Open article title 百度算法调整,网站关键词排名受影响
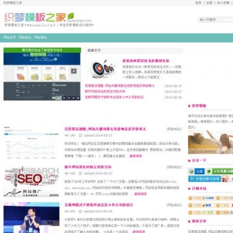Viewport: 233px width, 233px height. [x=105, y=129]
